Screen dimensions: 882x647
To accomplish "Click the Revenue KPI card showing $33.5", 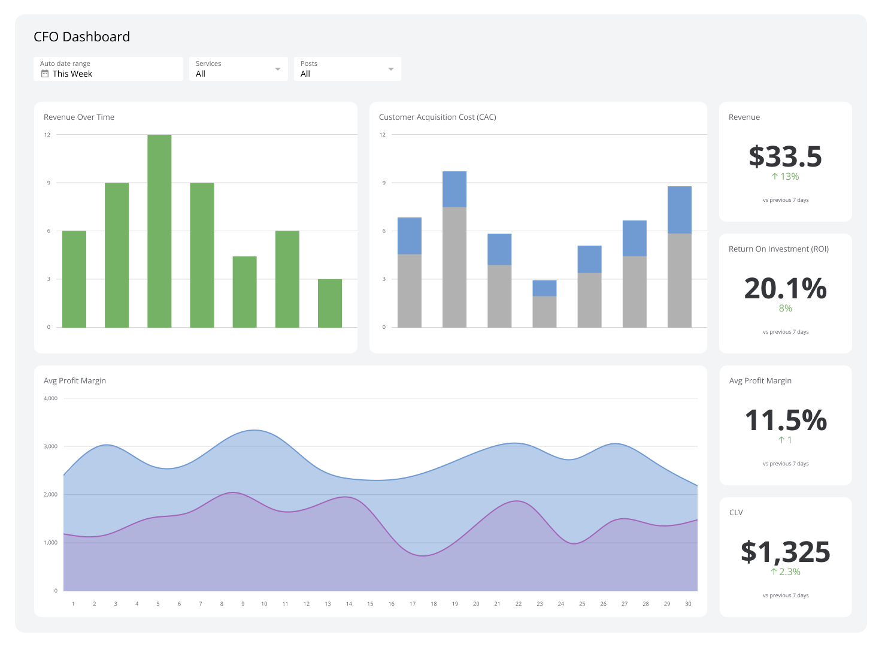I will click(785, 160).
